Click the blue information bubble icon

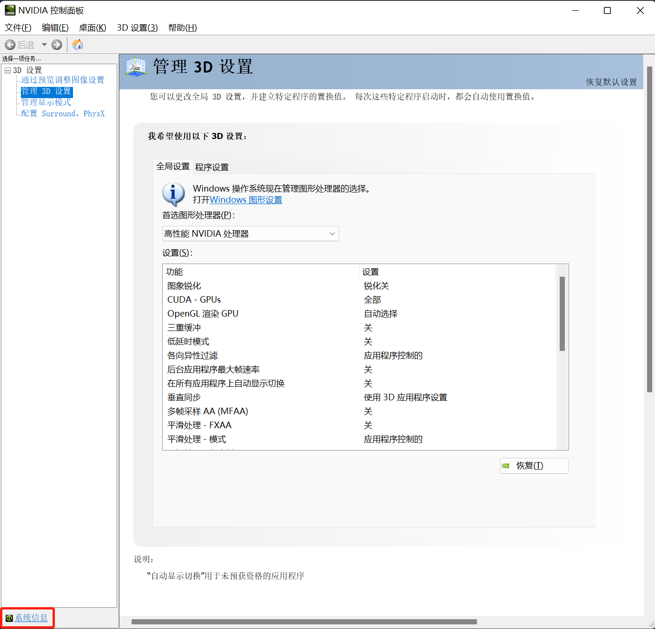pyautogui.click(x=173, y=194)
